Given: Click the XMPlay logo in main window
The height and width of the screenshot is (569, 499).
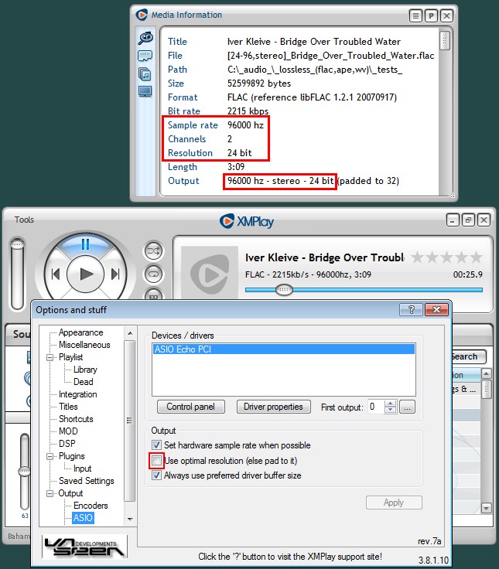Looking at the screenshot, I should point(247,221).
